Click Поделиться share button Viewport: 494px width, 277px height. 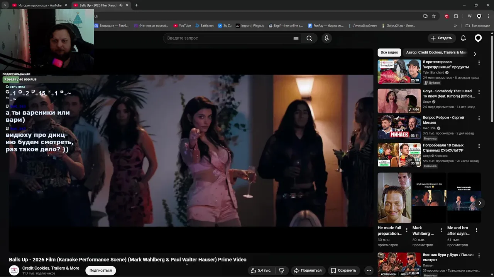tap(308, 270)
